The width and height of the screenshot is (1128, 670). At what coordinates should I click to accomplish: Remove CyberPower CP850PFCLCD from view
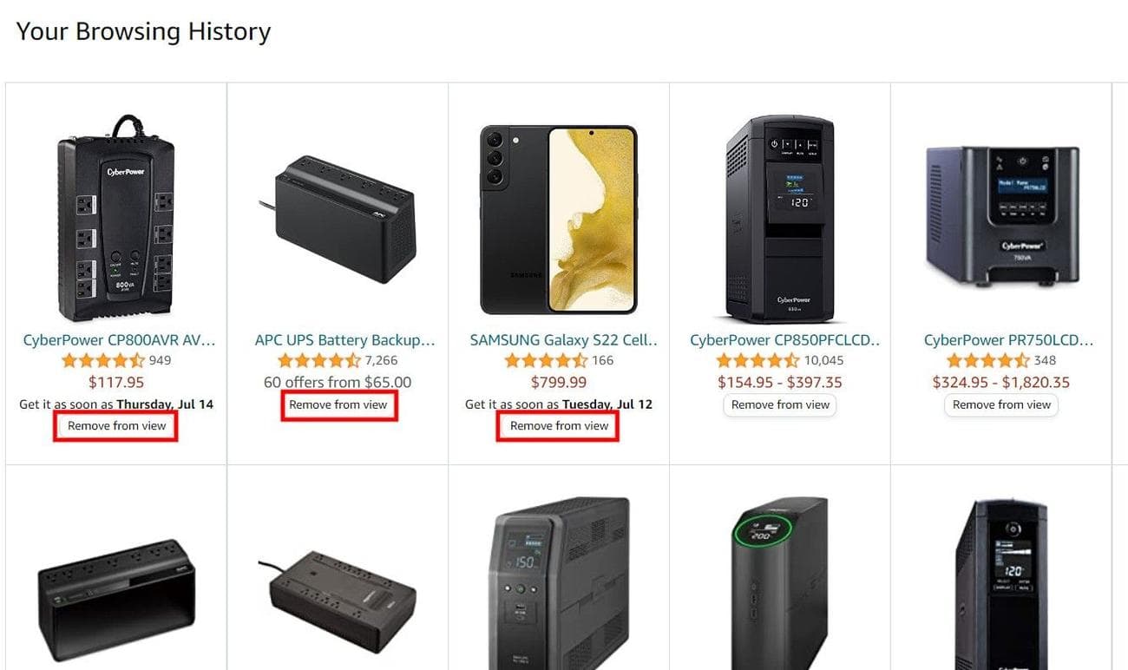780,405
